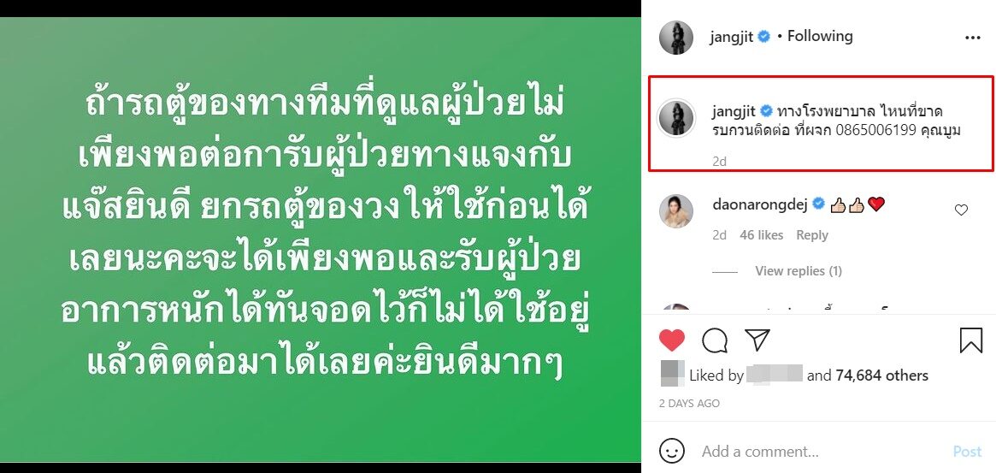Image resolution: width=996 pixels, height=473 pixels.
Task: Open the three-dot more options menu
Action: coord(973,38)
